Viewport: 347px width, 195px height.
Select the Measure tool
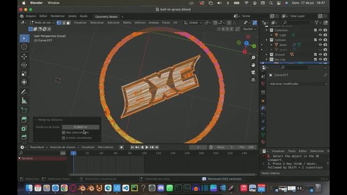click(x=24, y=101)
